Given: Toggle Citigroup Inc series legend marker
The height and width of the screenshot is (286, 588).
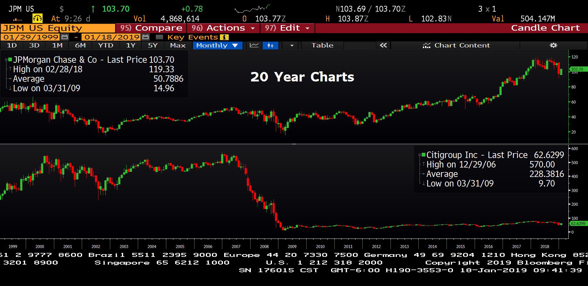Looking at the screenshot, I should coord(424,155).
